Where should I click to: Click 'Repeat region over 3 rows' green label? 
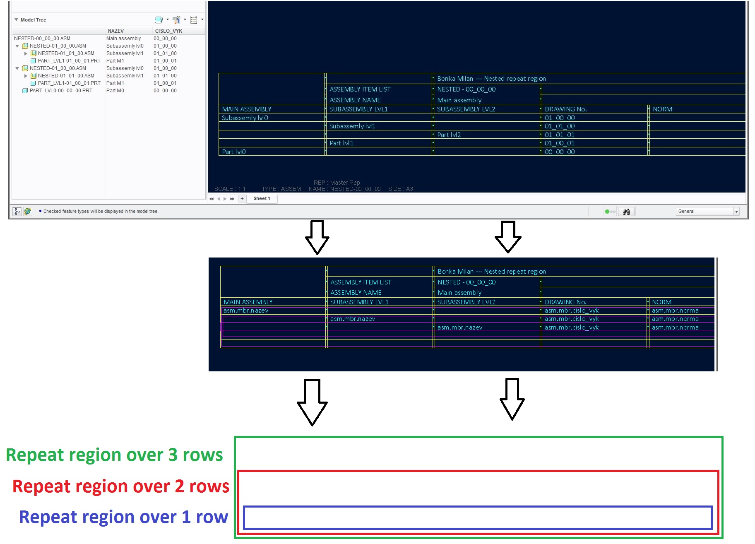[x=114, y=455]
